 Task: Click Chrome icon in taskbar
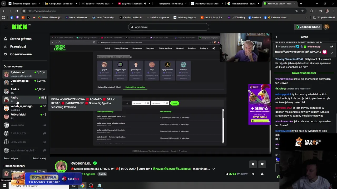(82, 186)
